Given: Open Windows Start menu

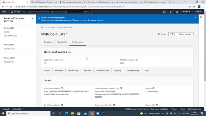Looking at the screenshot, I should coord(3,113).
